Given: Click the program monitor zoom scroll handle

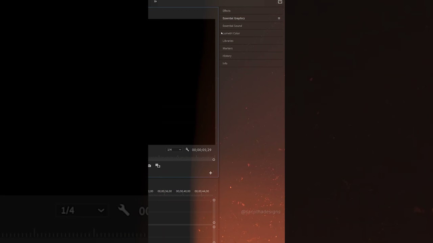Looking at the screenshot, I should pos(214,160).
